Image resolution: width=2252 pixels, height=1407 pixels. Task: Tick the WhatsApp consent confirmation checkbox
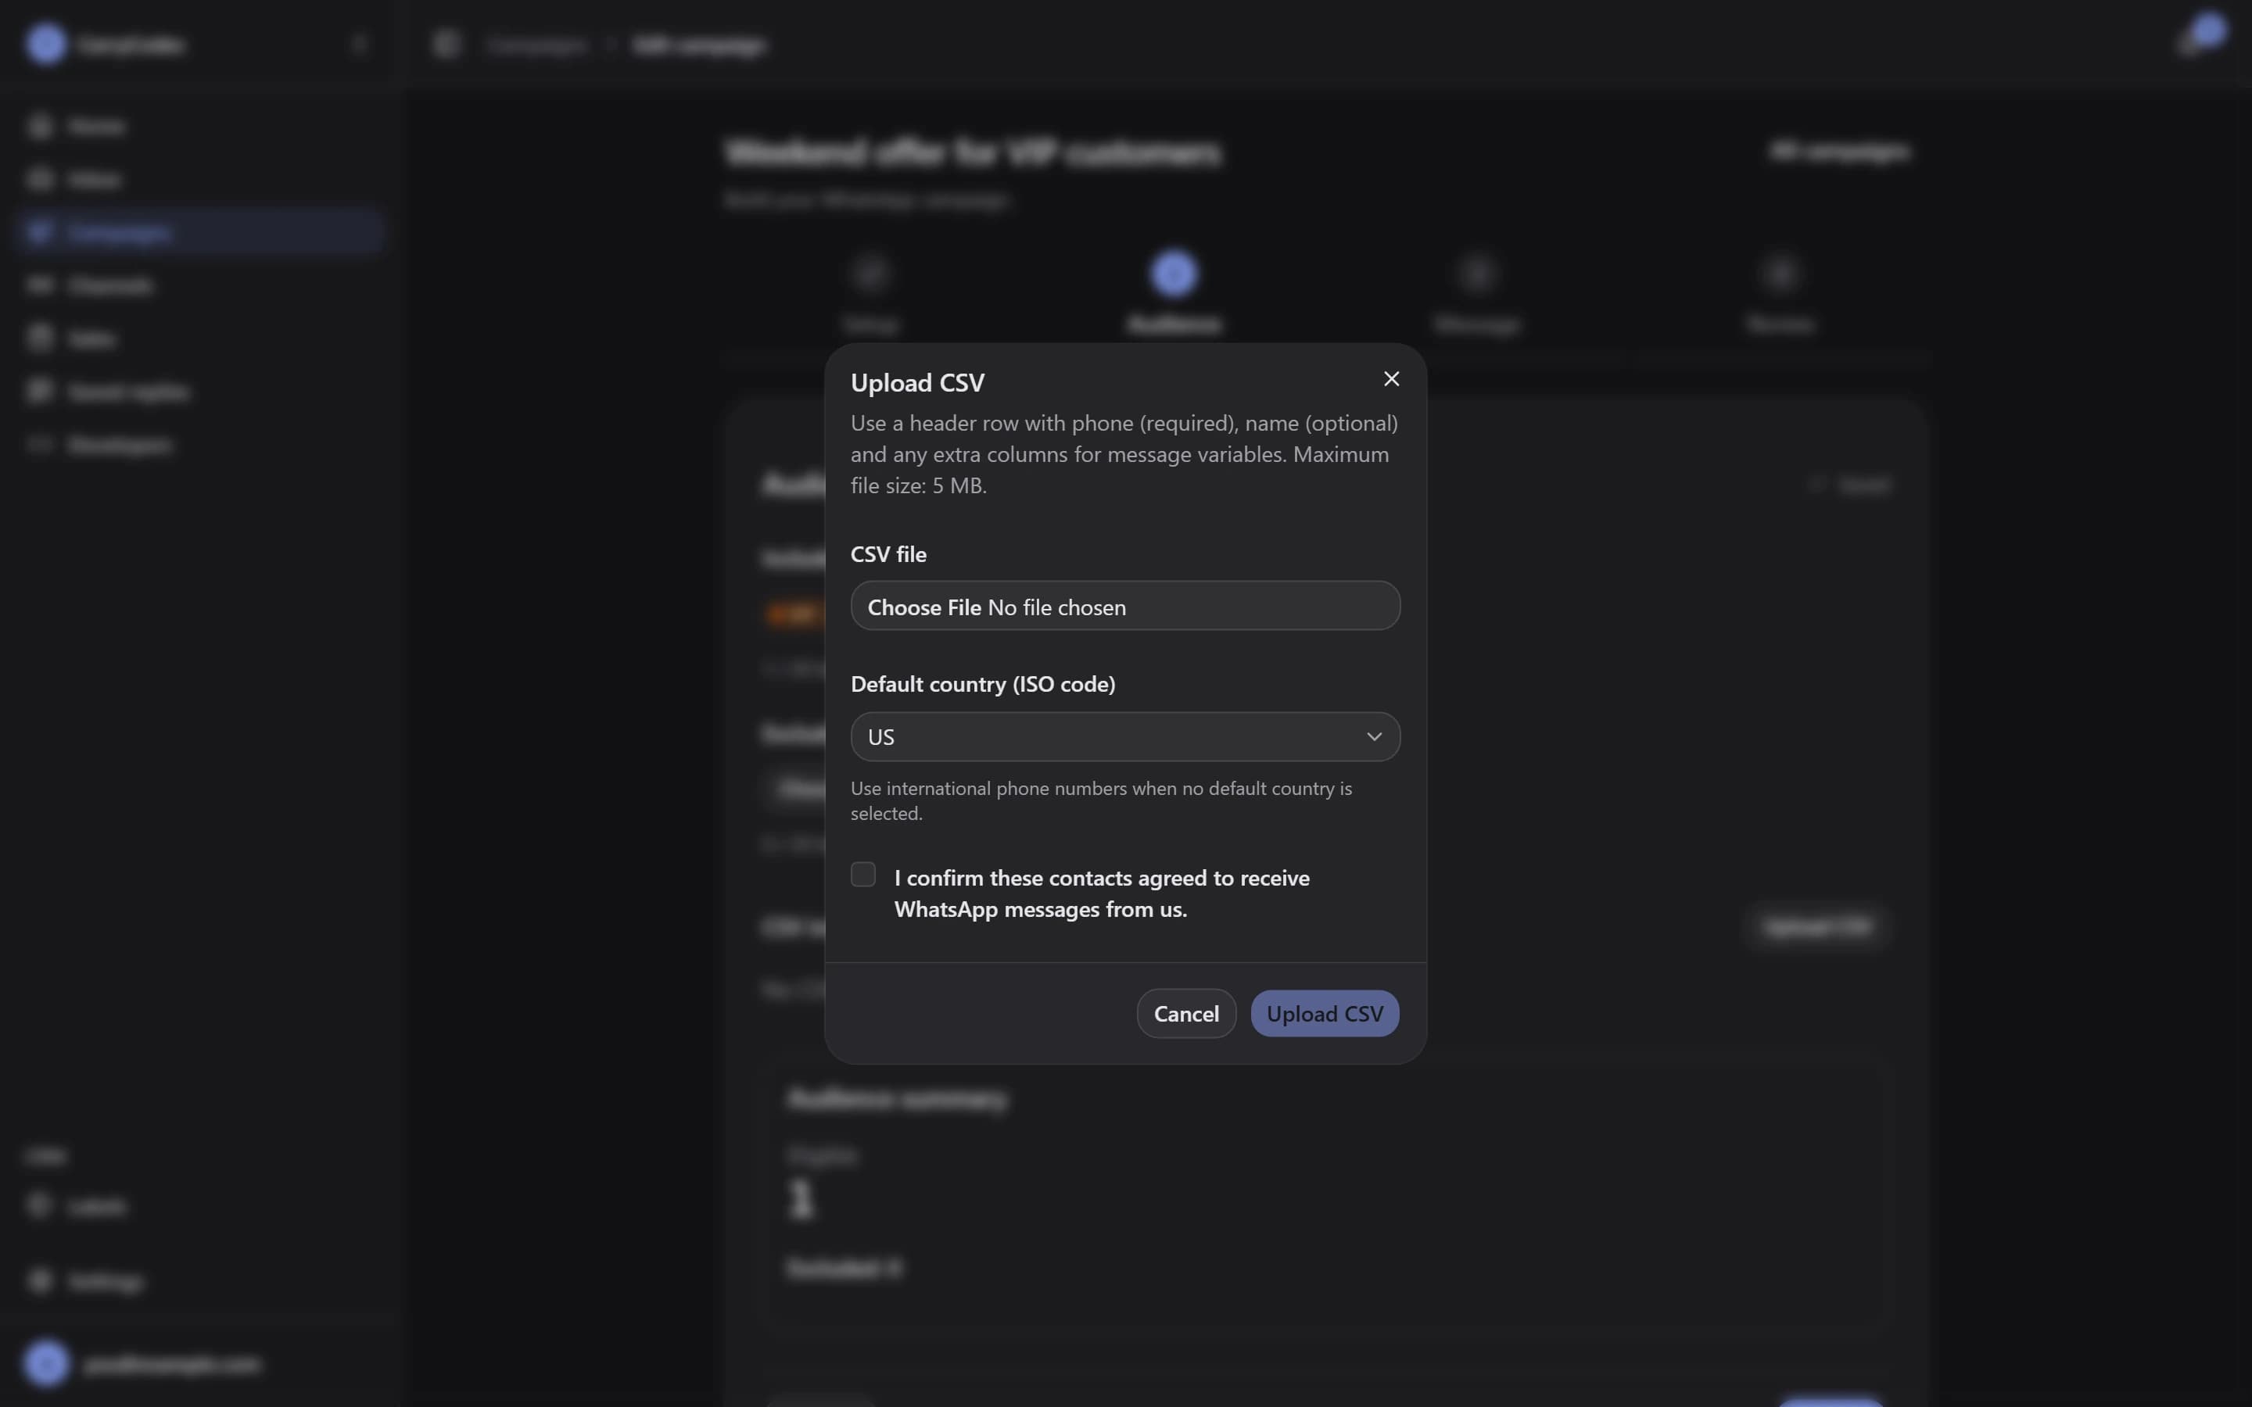(x=862, y=875)
